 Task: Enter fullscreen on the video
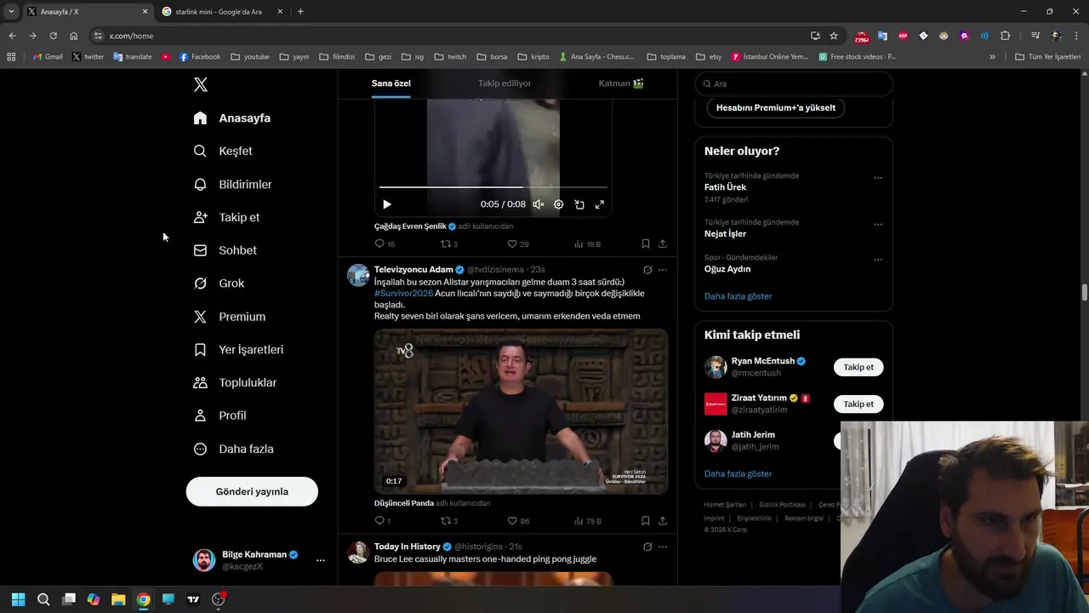600,204
